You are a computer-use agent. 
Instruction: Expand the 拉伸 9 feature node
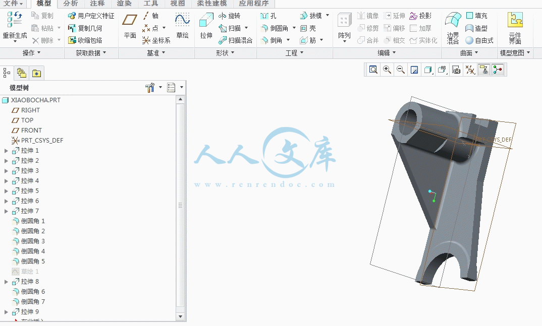6,312
